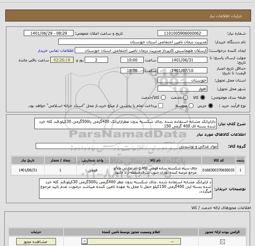Open اطلاعات تماس خریدار link
Viewport: 255px width, 246px height.
point(56,51)
